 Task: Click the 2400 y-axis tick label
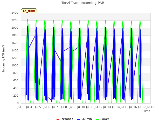pos(15,13)
